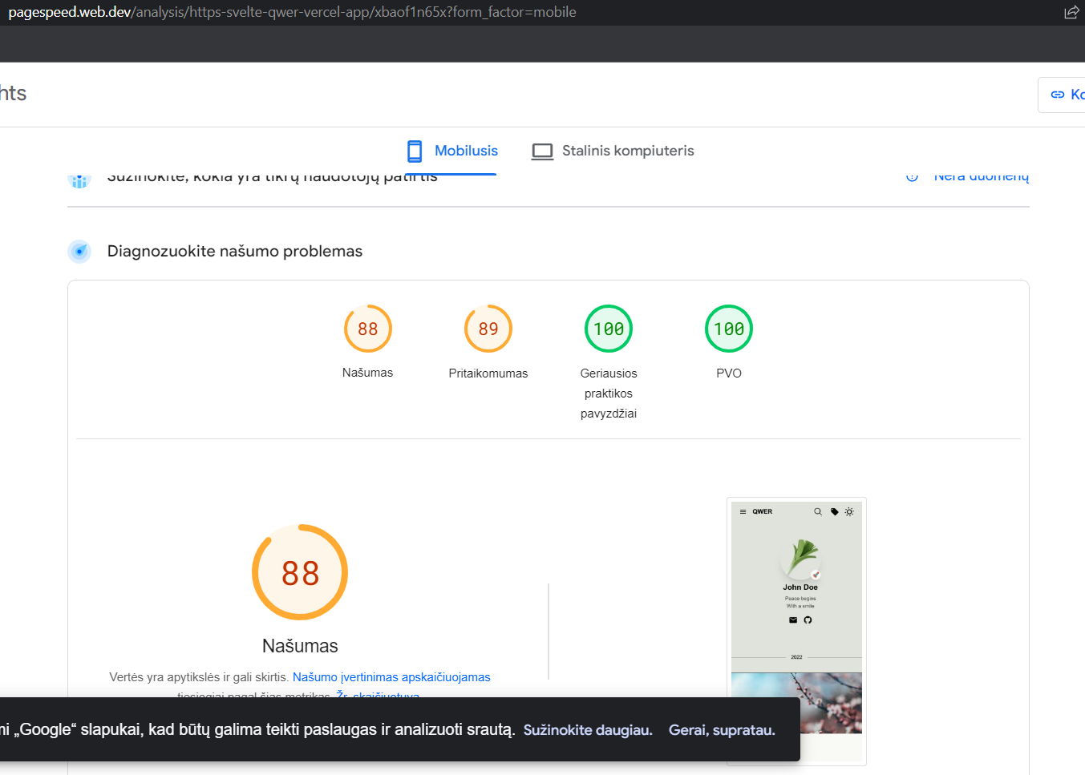
Task: Click the share icon in the browser toolbar
Action: [1071, 12]
